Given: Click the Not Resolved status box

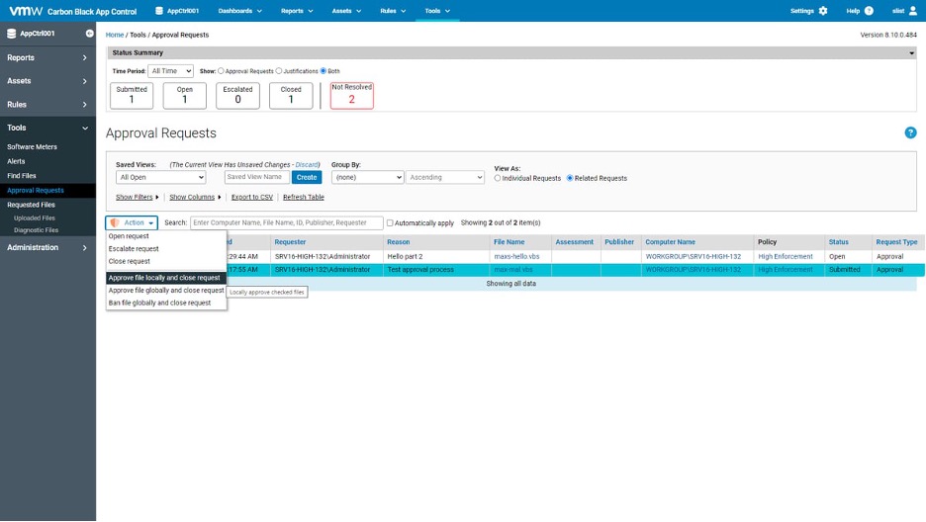Looking at the screenshot, I should [352, 96].
